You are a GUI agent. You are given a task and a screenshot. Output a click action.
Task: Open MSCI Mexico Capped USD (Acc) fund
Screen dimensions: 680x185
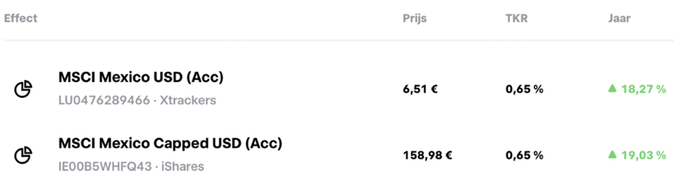170,143
